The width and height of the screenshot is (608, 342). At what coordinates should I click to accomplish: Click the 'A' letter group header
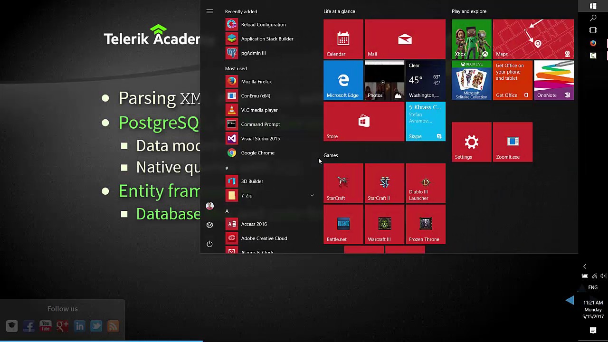[227, 211]
